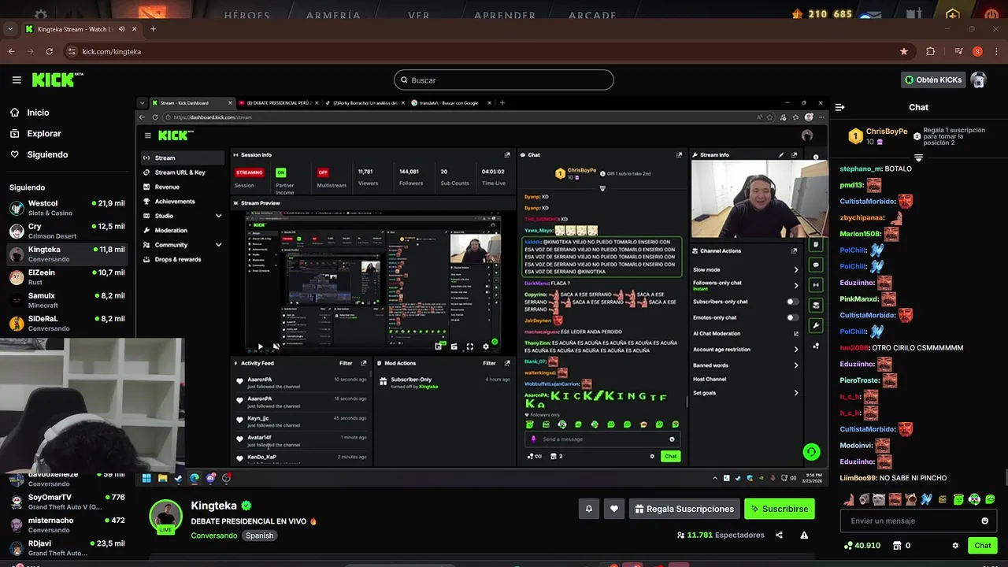The height and width of the screenshot is (567, 1008).
Task: Open chat settings gear icon
Action: point(955,545)
